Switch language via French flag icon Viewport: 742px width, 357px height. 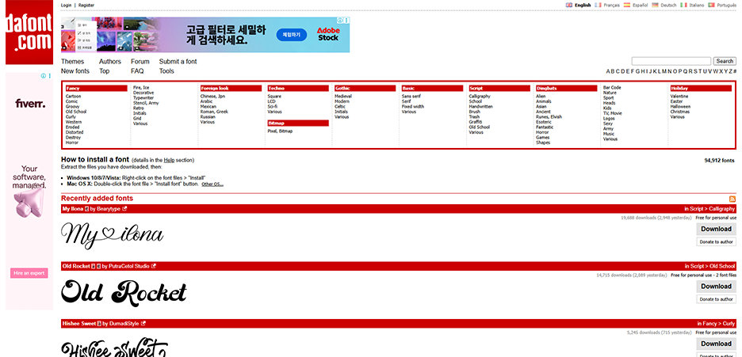point(599,5)
